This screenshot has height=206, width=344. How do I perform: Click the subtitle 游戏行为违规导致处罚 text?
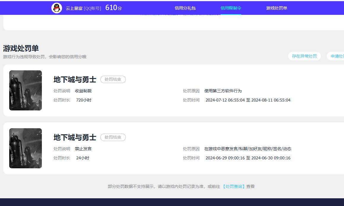(x=45, y=57)
